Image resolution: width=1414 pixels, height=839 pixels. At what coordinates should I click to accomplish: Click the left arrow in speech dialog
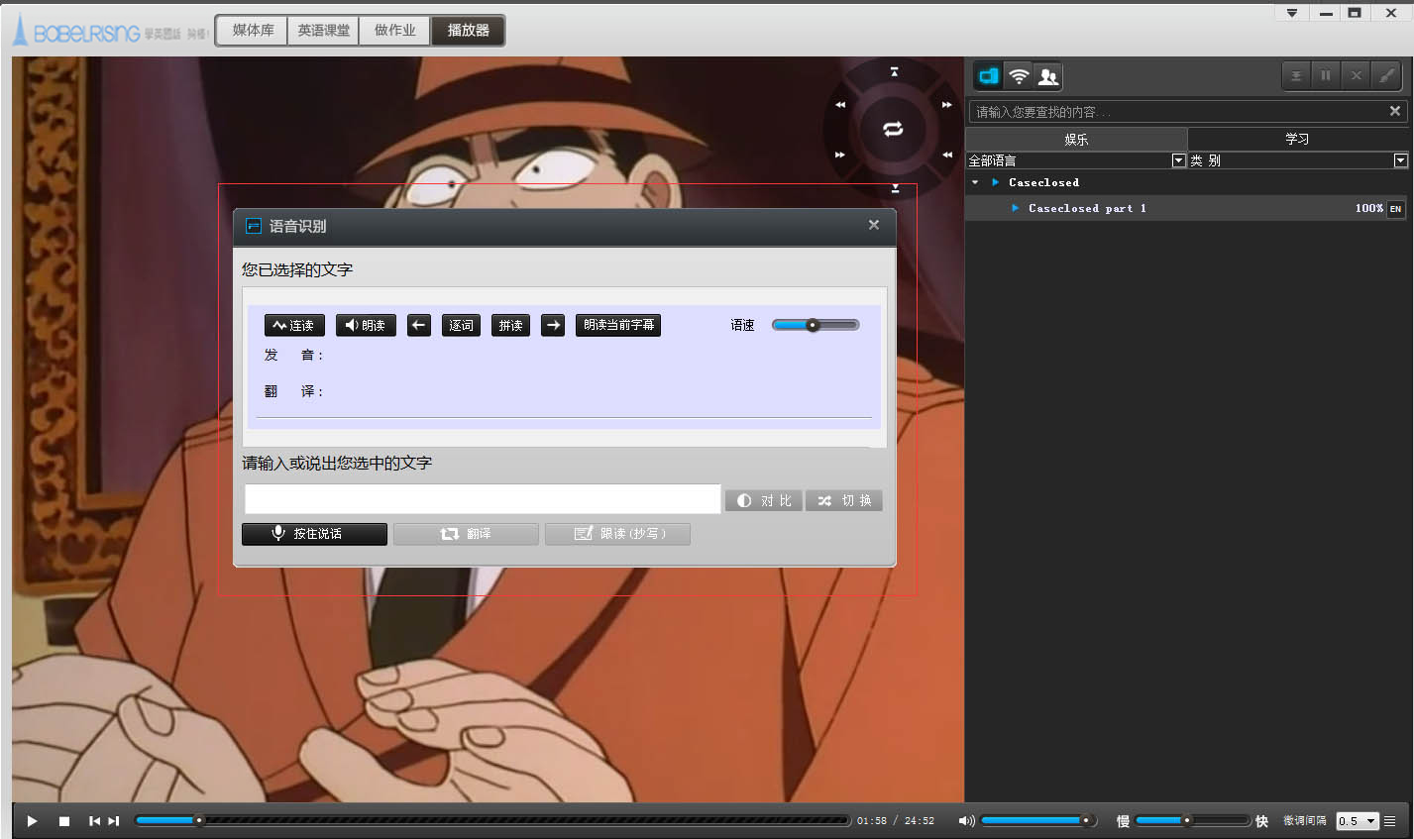click(x=419, y=325)
